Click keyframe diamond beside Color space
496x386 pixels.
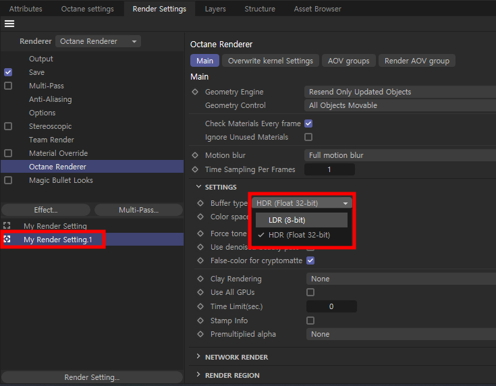click(x=200, y=217)
